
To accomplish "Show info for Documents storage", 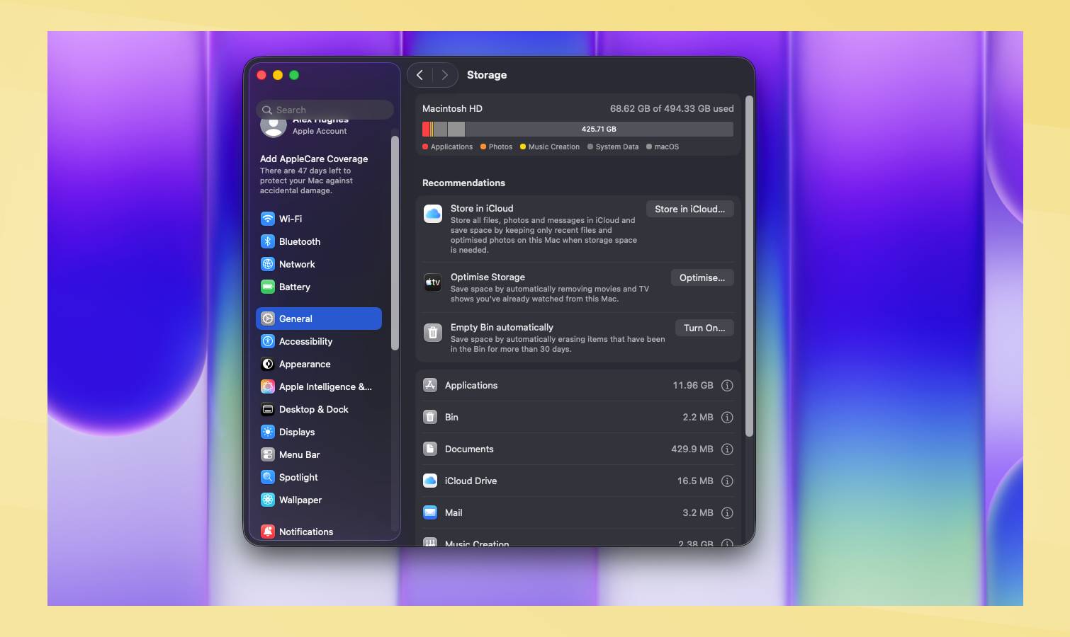I will (x=727, y=449).
